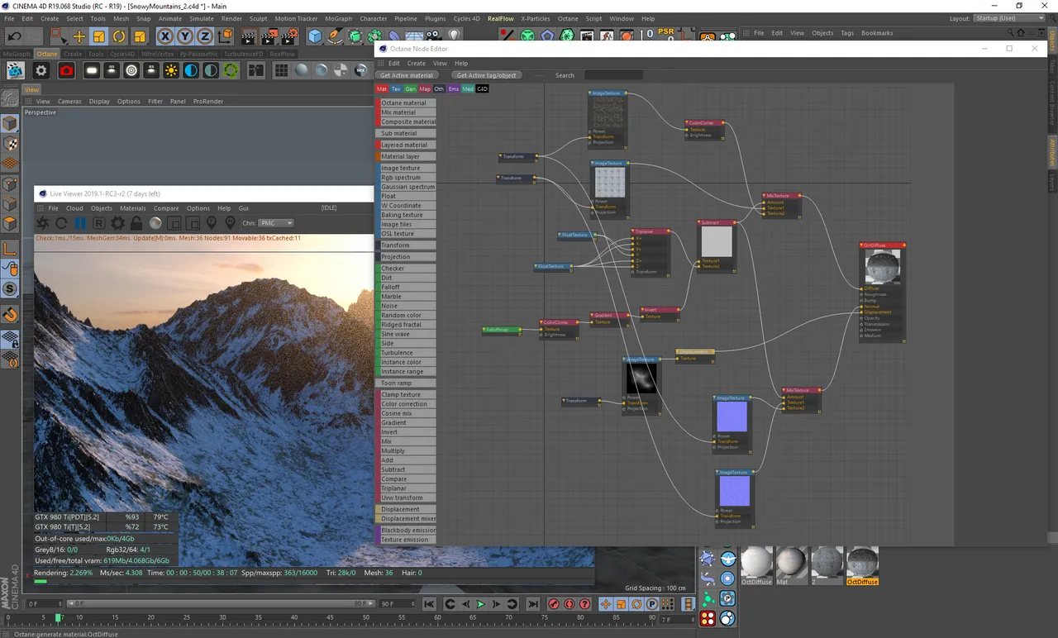Go to end of animation

click(x=532, y=604)
